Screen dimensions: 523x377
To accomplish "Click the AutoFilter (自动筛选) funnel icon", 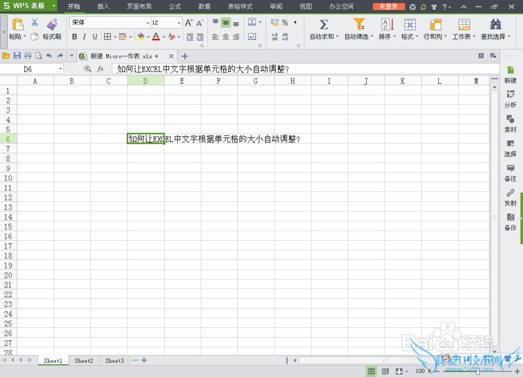I will pos(358,25).
